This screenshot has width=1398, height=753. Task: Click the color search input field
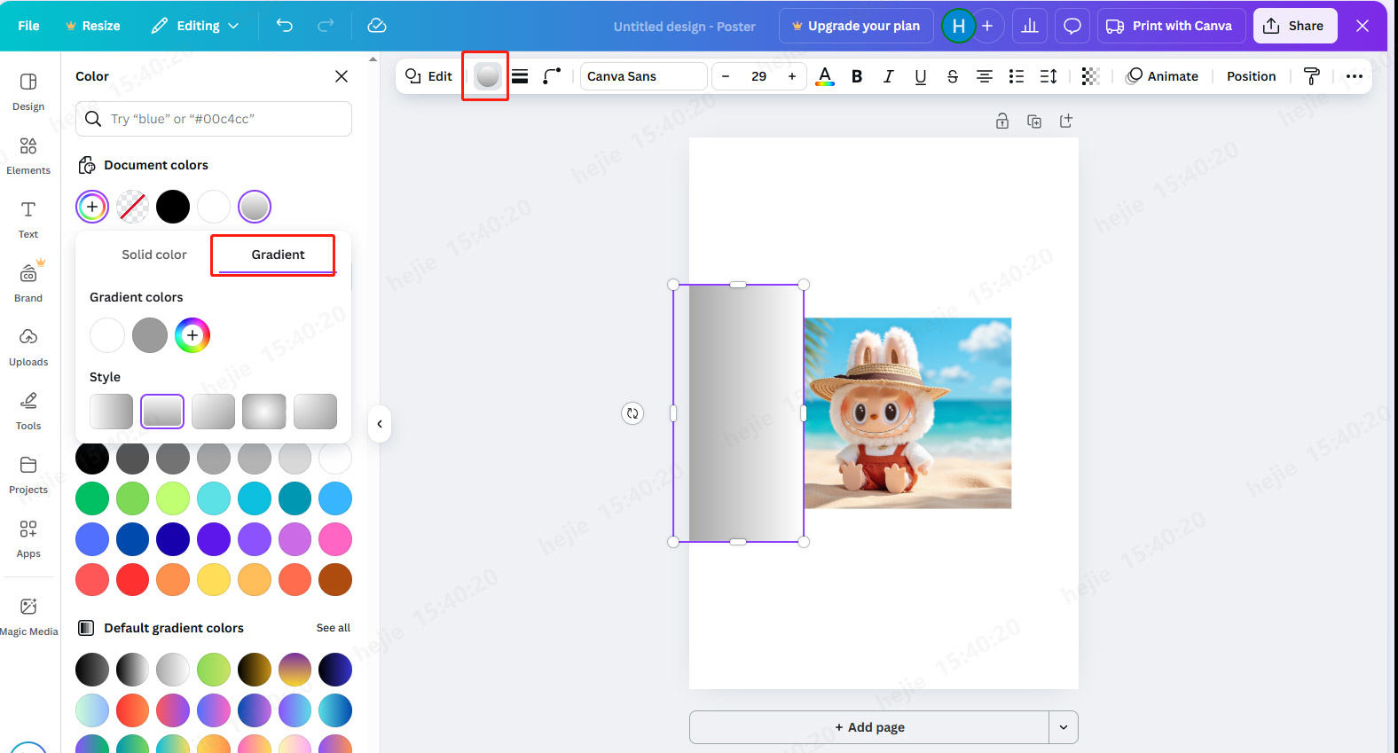(x=226, y=119)
